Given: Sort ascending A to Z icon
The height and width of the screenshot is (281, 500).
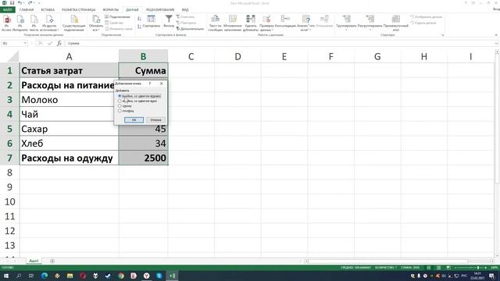Looking at the screenshot, I should tap(139, 19).
